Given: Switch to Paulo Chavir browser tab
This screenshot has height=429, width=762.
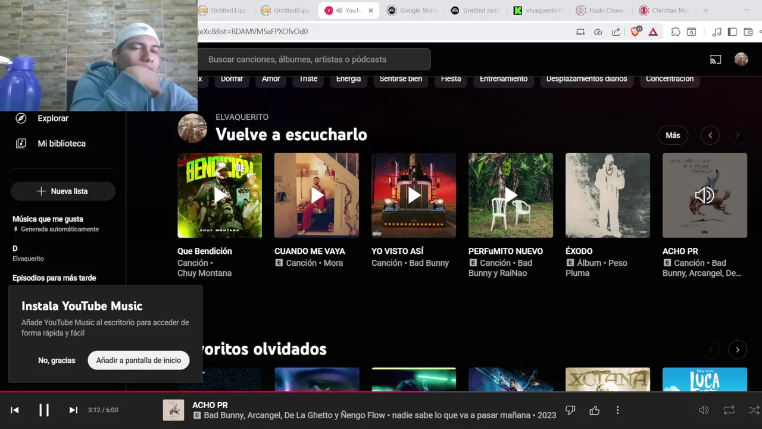Looking at the screenshot, I should pos(601,10).
